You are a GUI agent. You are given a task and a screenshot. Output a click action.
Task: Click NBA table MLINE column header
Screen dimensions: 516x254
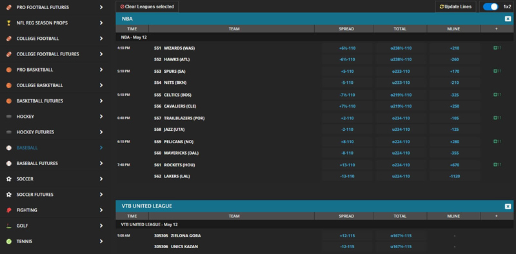(x=454, y=29)
